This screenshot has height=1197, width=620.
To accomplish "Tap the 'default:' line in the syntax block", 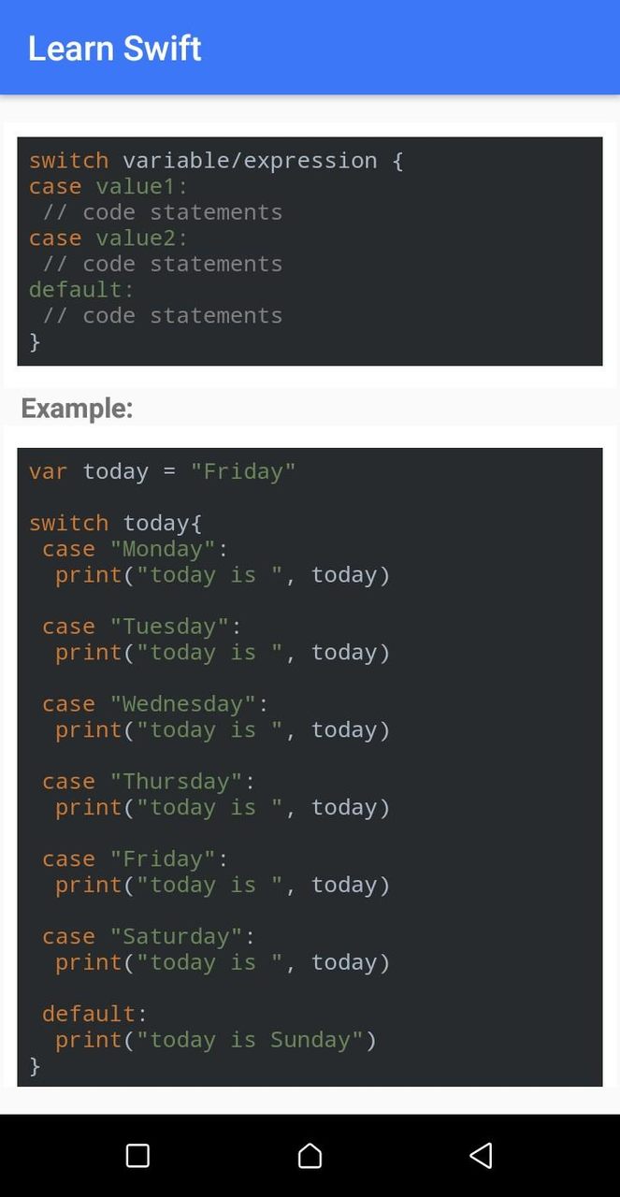I will pos(80,289).
